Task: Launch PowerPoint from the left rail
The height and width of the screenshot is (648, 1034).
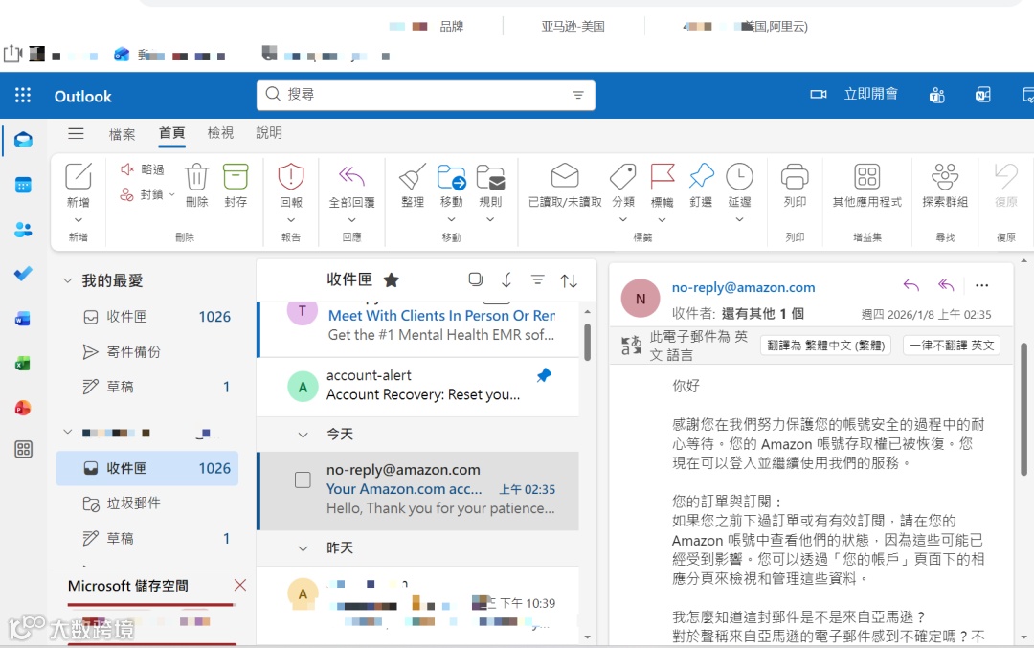Action: [x=23, y=408]
